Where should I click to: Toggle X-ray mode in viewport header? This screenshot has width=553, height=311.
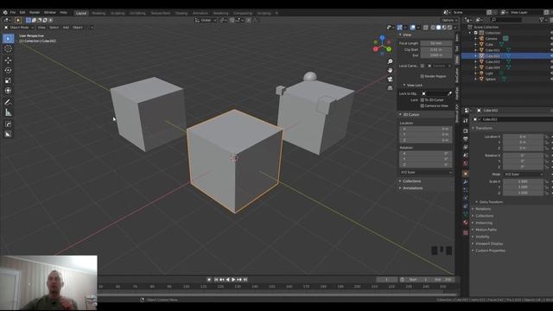point(426,28)
